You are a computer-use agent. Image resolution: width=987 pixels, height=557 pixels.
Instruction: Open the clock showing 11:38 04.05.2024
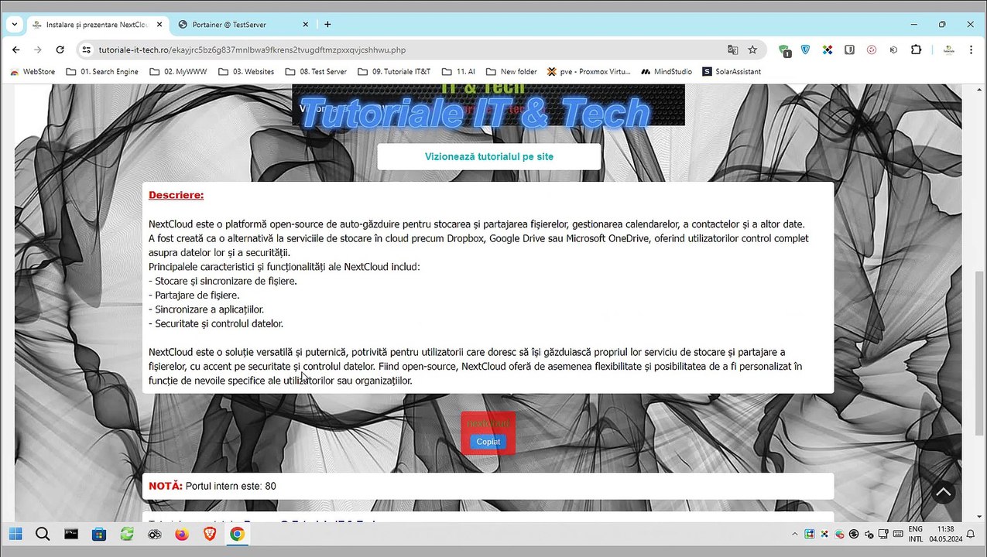945,534
